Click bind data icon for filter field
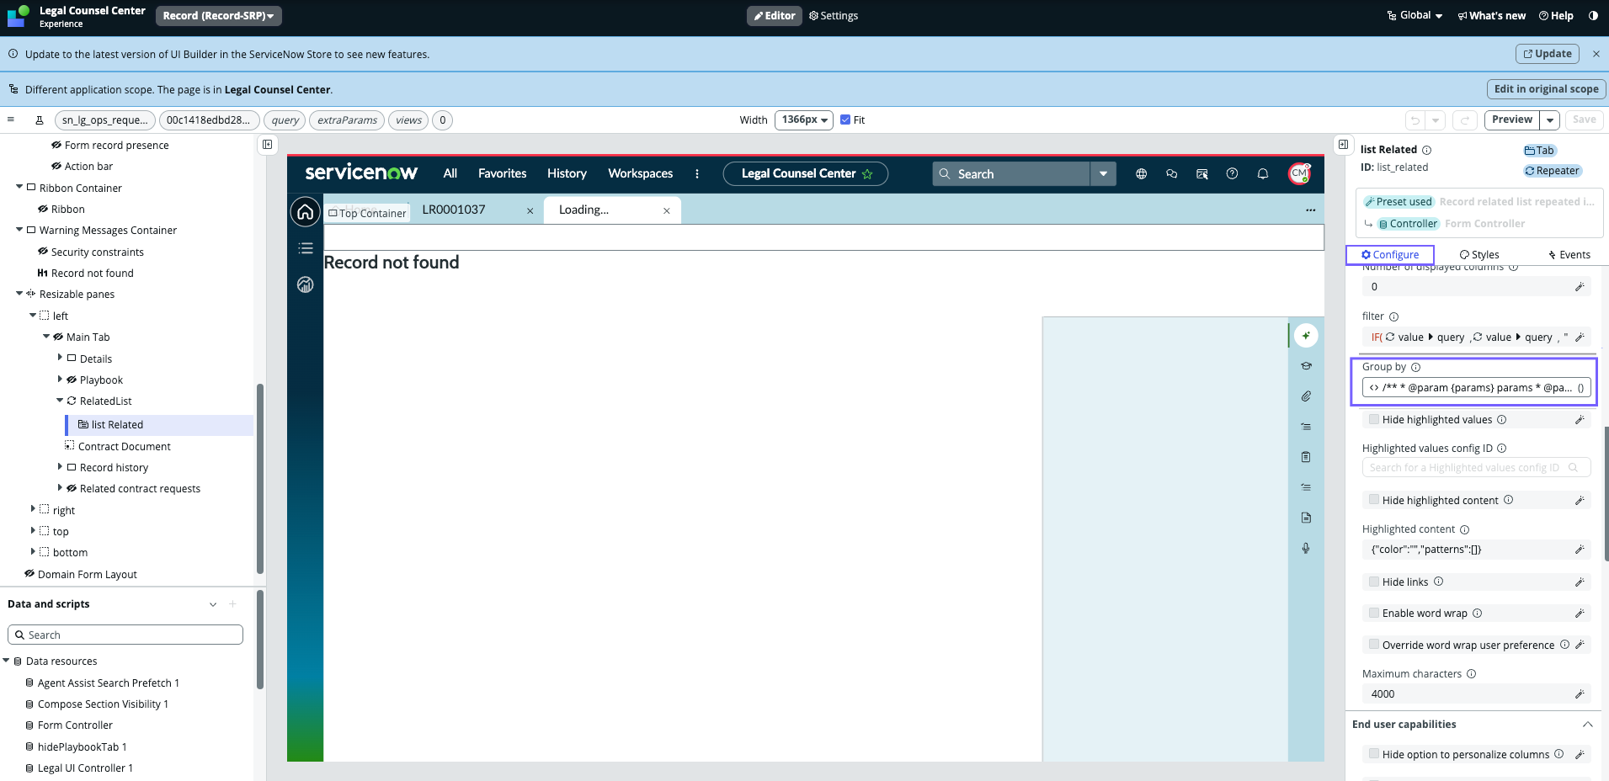1609x781 pixels. (x=1580, y=337)
